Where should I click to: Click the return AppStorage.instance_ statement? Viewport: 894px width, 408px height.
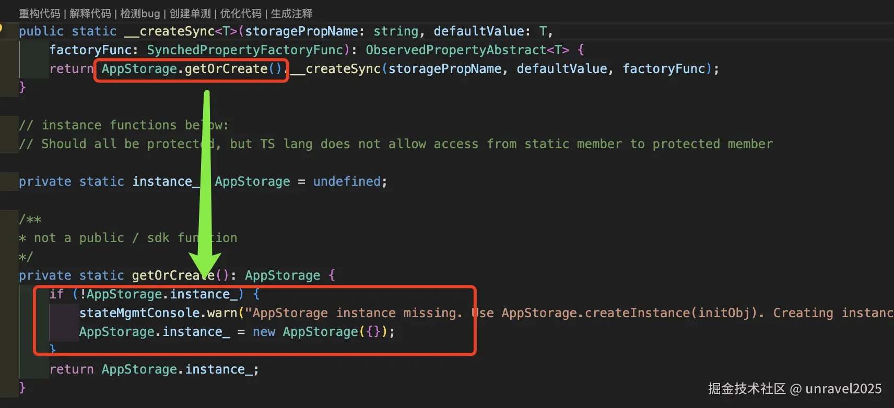click(154, 369)
